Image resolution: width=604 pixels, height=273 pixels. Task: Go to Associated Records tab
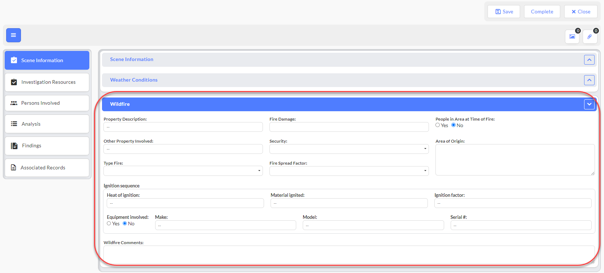point(47,168)
